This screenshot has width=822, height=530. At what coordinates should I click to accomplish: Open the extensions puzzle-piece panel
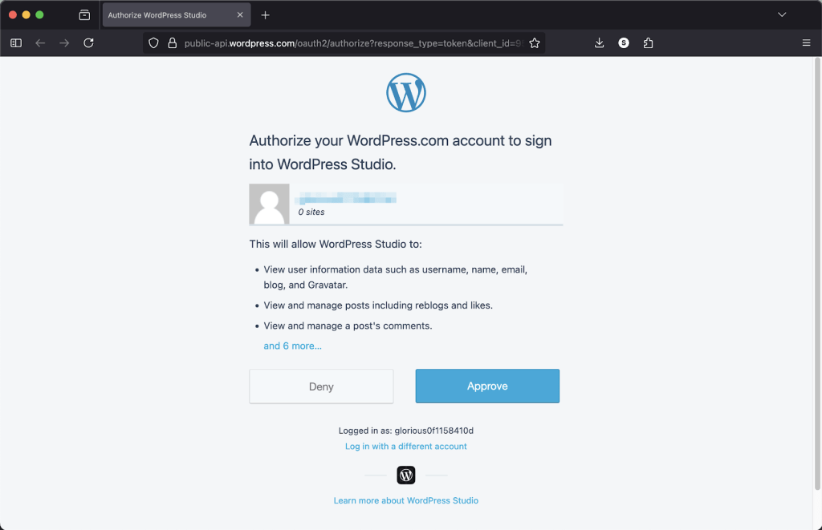pyautogui.click(x=648, y=42)
